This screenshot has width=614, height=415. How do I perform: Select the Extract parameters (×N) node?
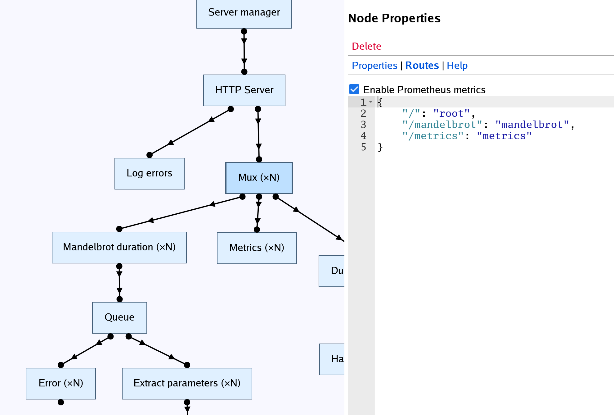(x=187, y=383)
